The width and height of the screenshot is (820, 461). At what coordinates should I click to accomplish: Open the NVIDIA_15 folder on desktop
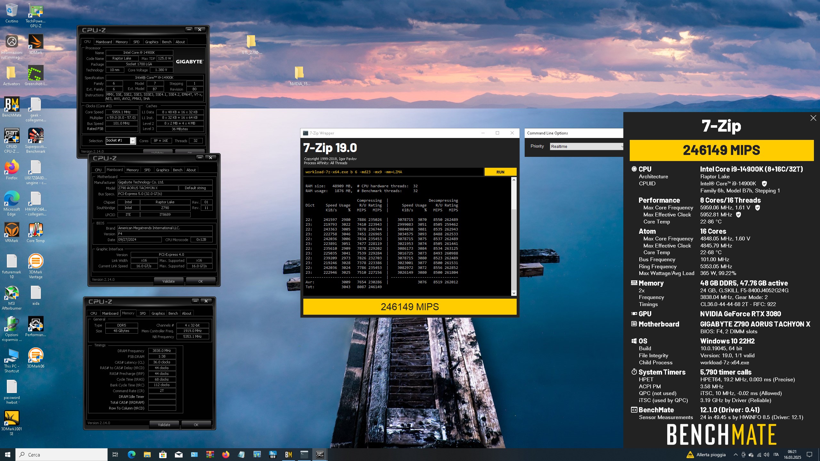pyautogui.click(x=300, y=76)
